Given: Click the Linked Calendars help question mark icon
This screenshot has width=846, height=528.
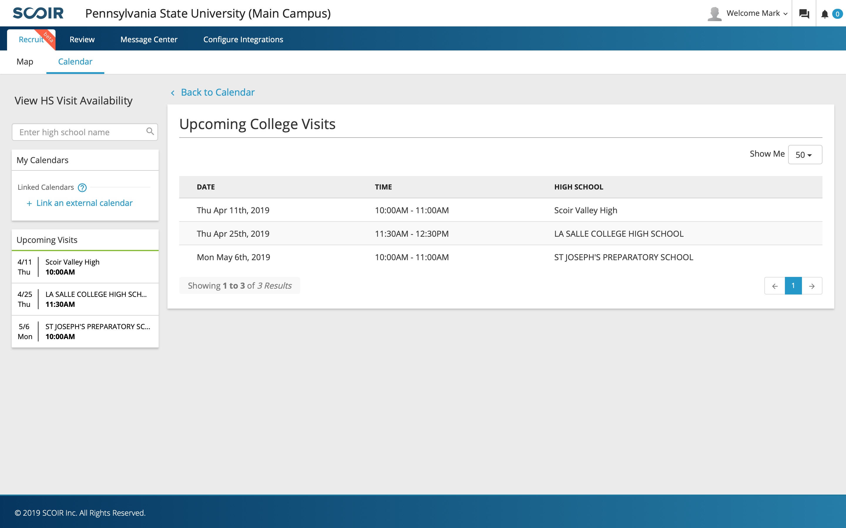Looking at the screenshot, I should click(x=82, y=187).
